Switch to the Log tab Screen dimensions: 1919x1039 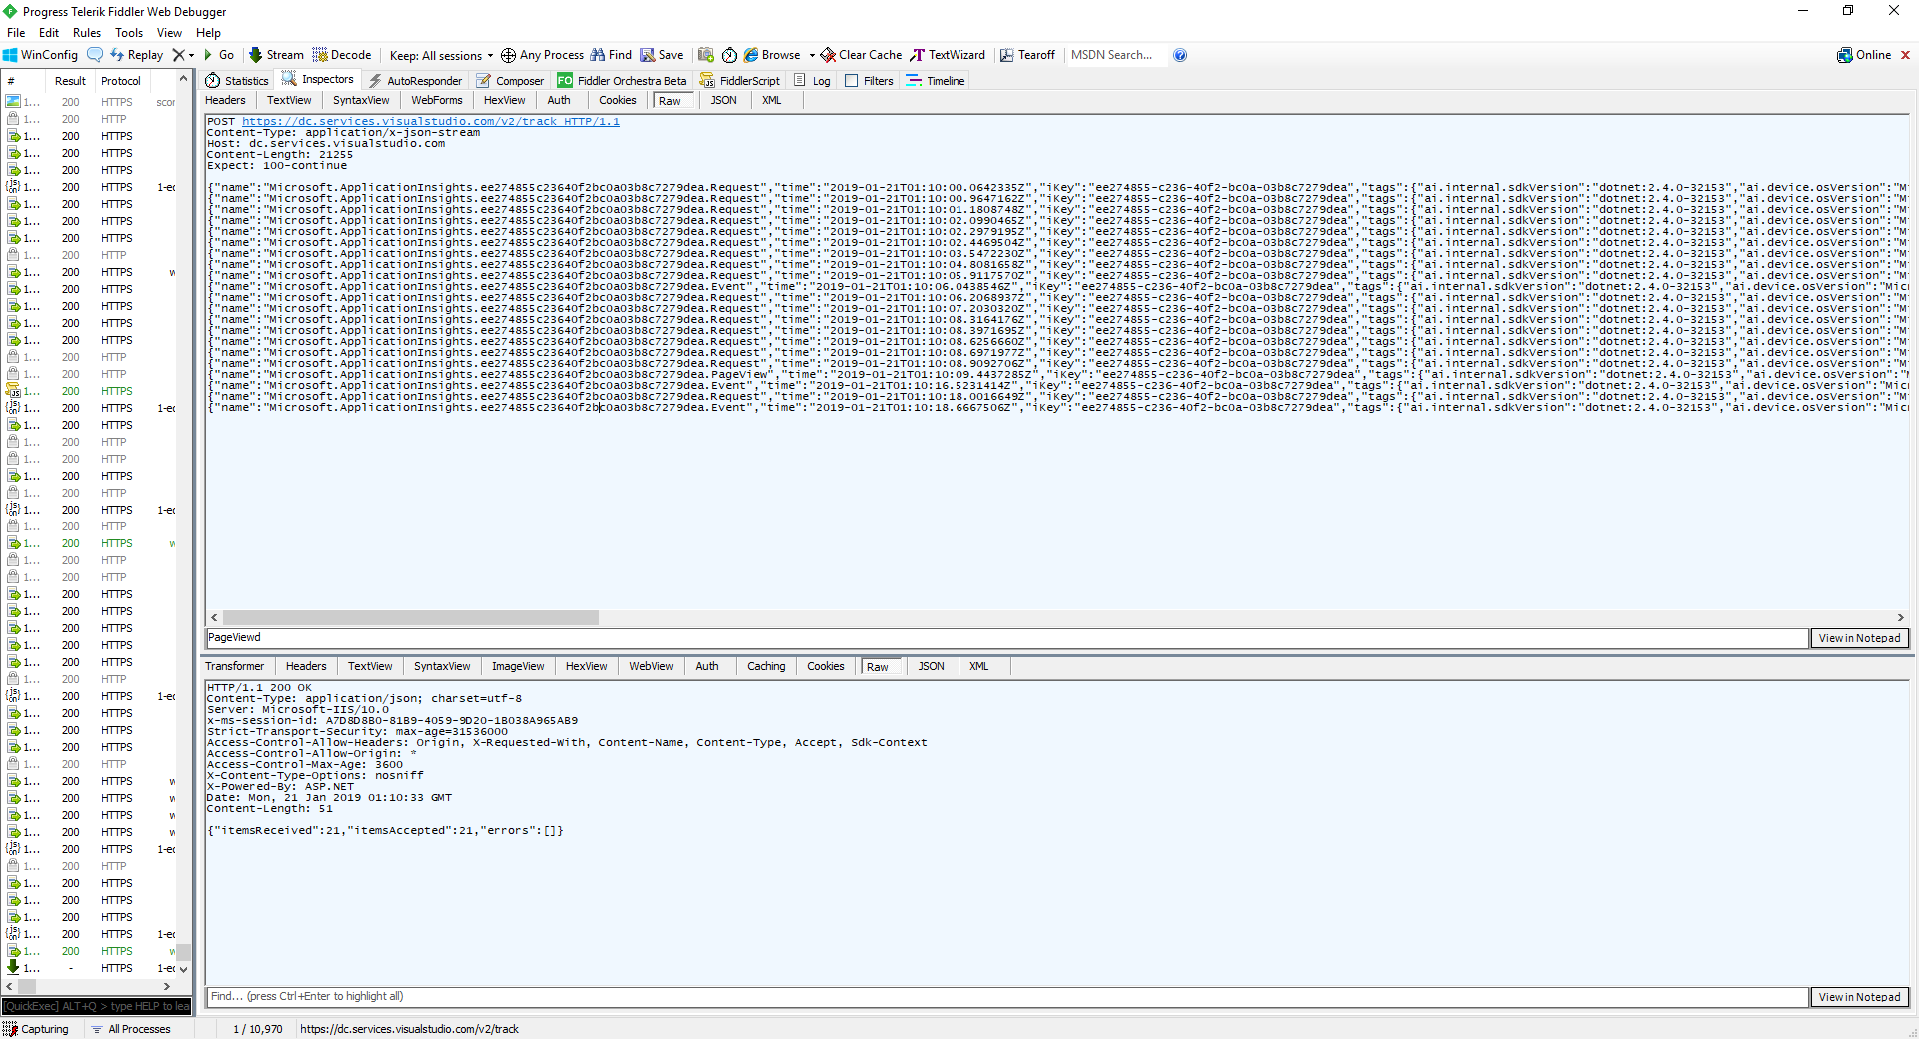point(812,81)
